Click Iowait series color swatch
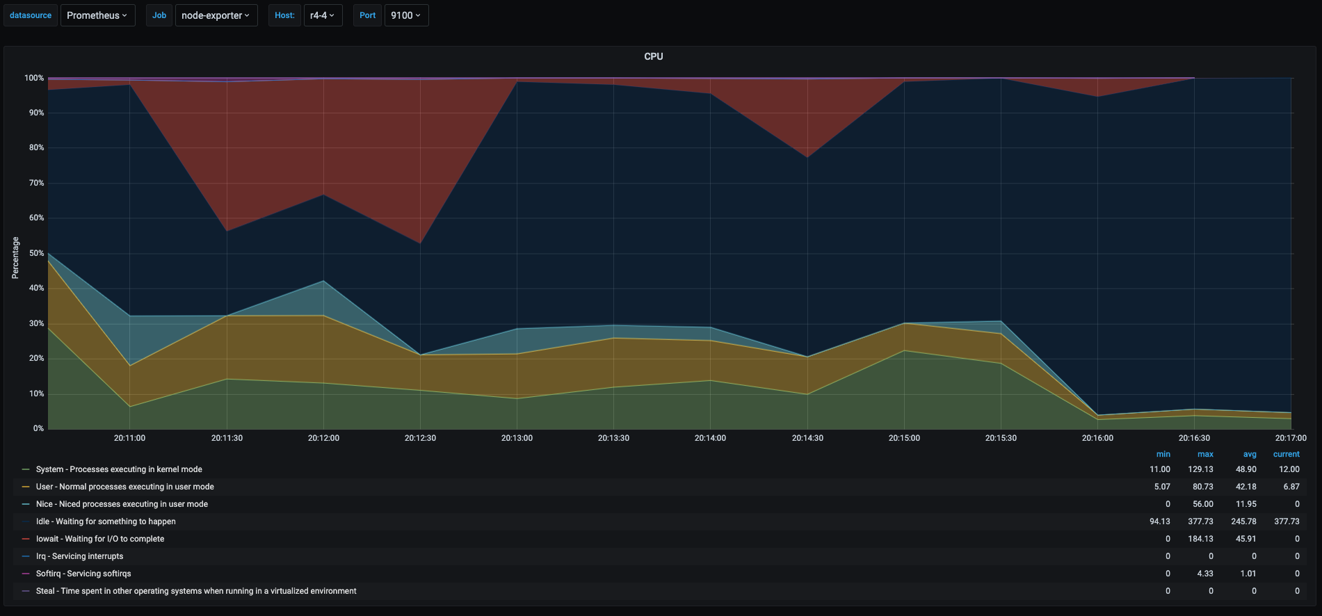 26,539
